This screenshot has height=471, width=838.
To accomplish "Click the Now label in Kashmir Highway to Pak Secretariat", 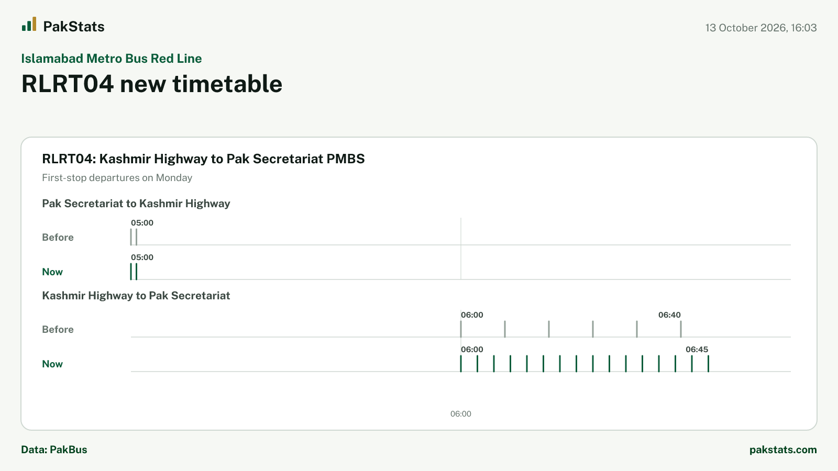I will 52,364.
